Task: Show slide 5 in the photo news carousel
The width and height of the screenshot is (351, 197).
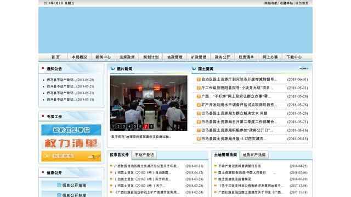Action: coord(135,126)
